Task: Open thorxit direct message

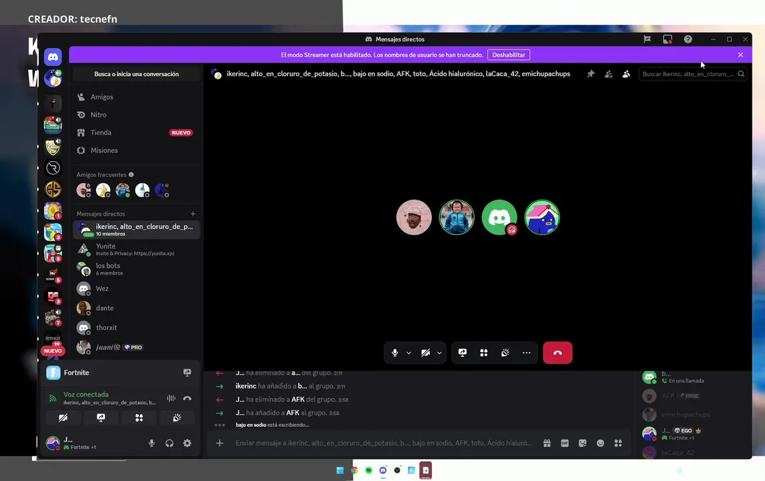Action: 136,327
